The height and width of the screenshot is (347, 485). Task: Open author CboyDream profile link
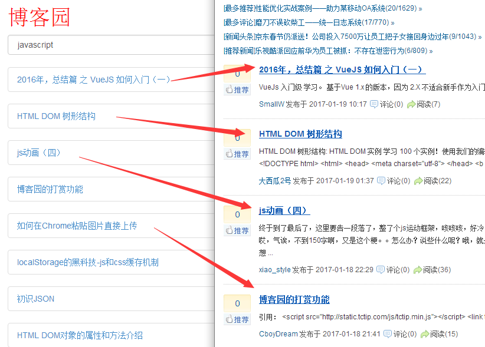(278, 334)
